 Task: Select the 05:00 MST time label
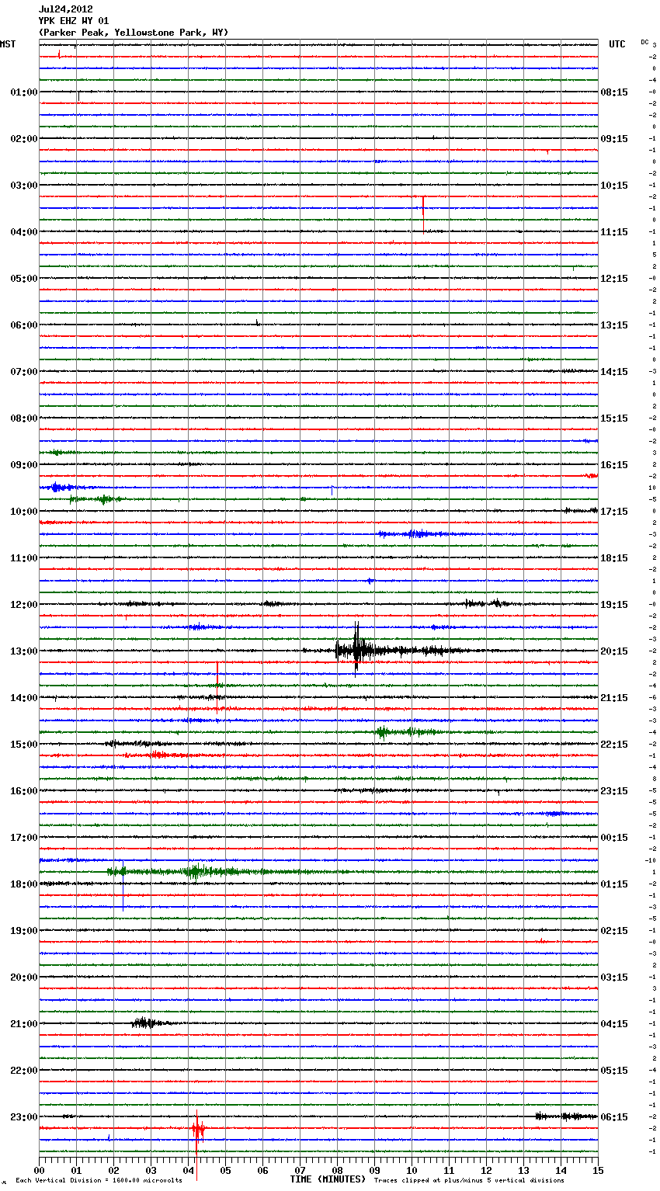point(23,279)
